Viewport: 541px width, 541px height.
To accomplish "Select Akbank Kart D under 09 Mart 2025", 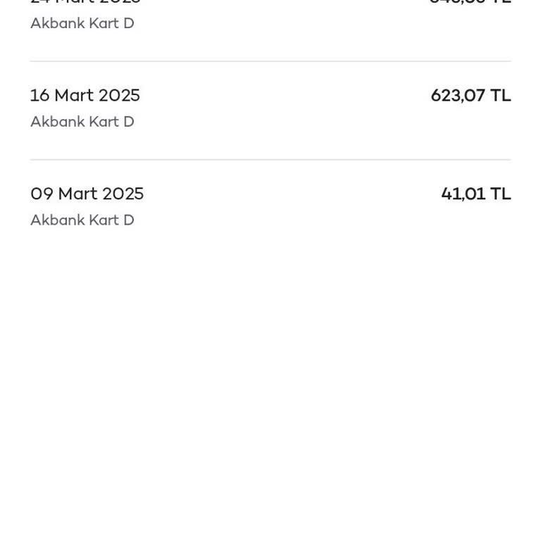I will point(82,220).
